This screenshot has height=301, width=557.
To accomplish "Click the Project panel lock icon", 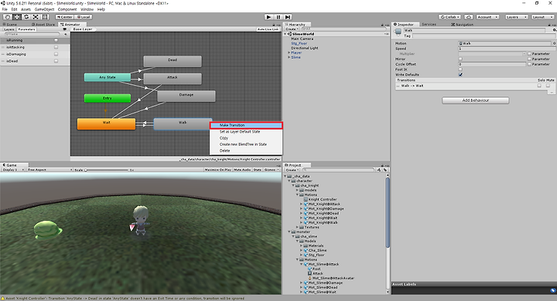I will 382,166.
